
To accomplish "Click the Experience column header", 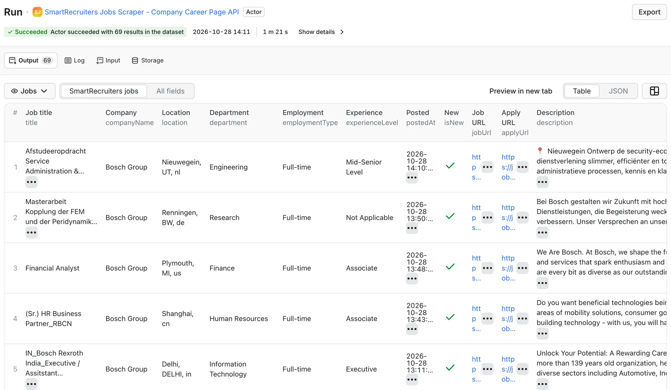I will [364, 113].
